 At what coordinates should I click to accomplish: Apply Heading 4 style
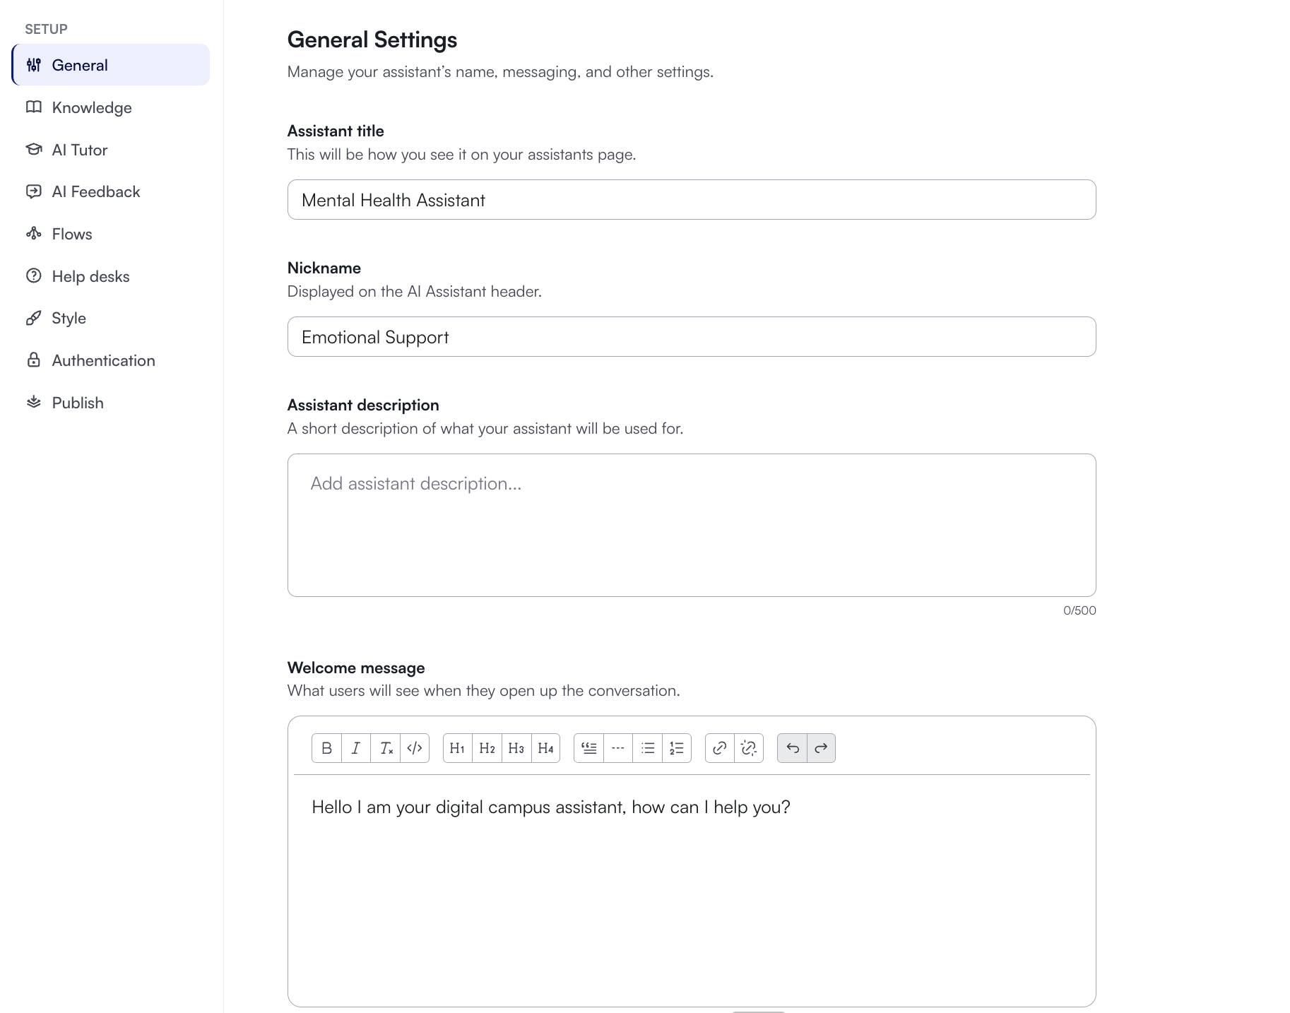click(545, 748)
